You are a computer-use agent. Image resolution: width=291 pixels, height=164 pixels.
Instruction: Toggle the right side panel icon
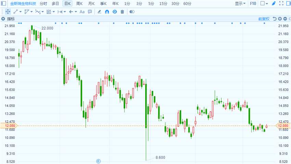tap(288, 3)
